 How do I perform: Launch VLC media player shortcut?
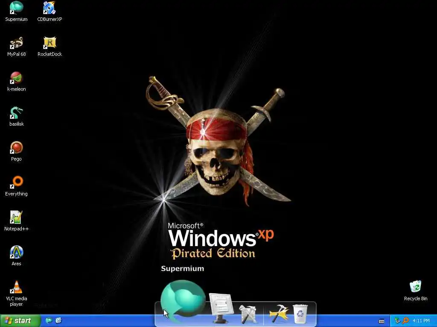[17, 293]
